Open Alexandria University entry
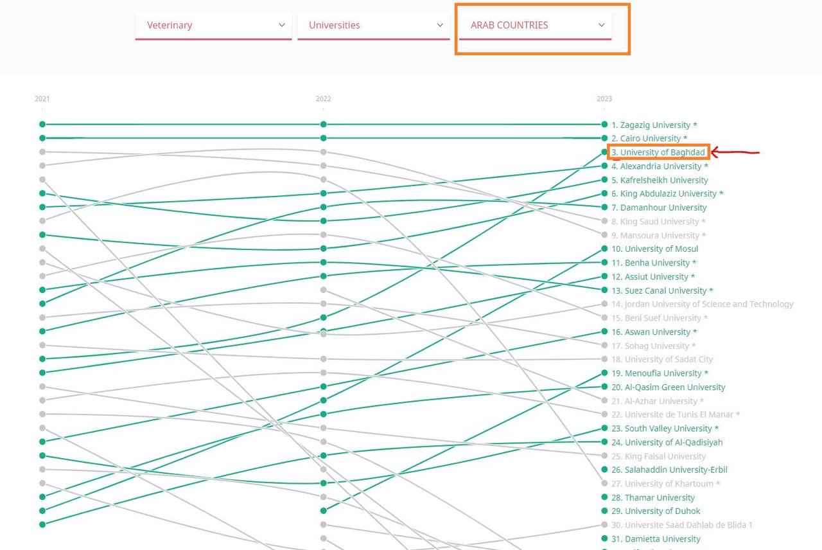This screenshot has width=822, height=550. [x=660, y=166]
